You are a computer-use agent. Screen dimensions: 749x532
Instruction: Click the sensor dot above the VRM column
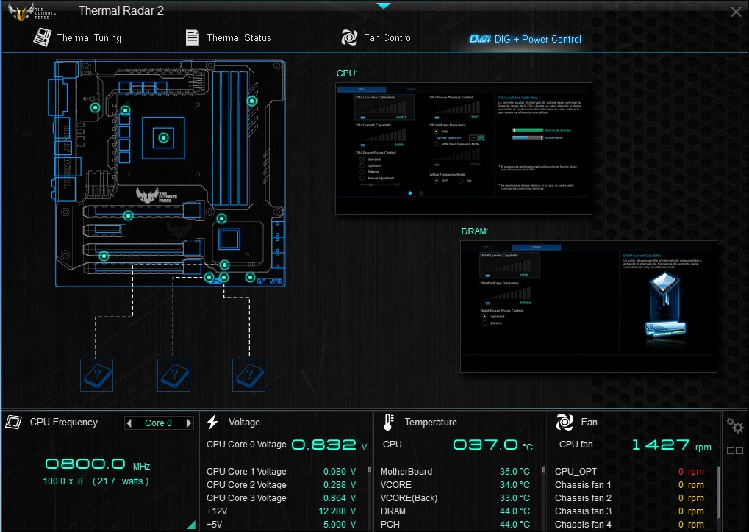point(125,111)
